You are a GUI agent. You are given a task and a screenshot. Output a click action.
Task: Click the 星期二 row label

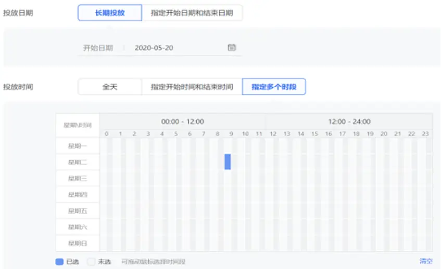tap(78, 162)
